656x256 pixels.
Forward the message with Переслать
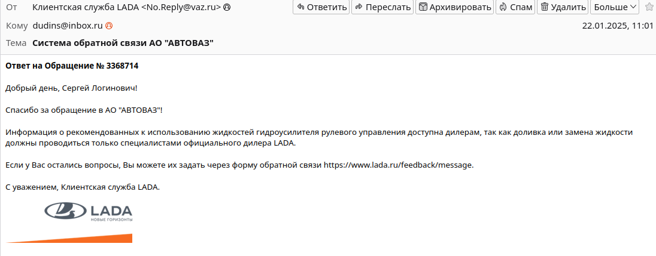382,7
